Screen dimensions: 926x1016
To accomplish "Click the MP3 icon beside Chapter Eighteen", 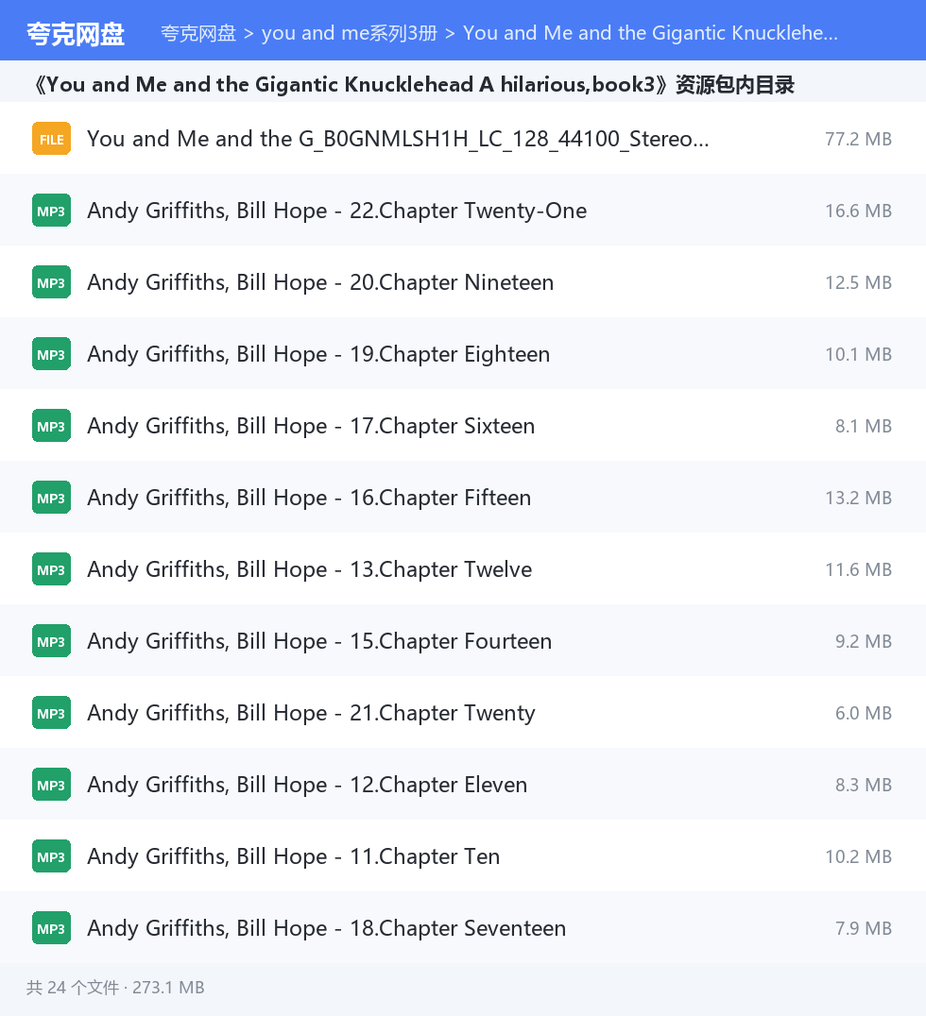I will pos(51,354).
